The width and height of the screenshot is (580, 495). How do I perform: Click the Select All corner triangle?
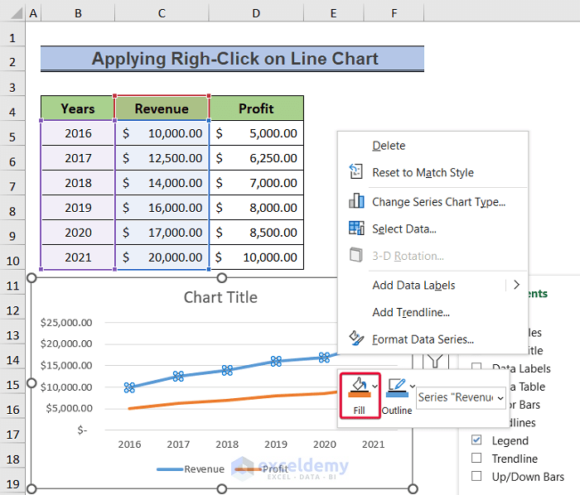pos(17,14)
